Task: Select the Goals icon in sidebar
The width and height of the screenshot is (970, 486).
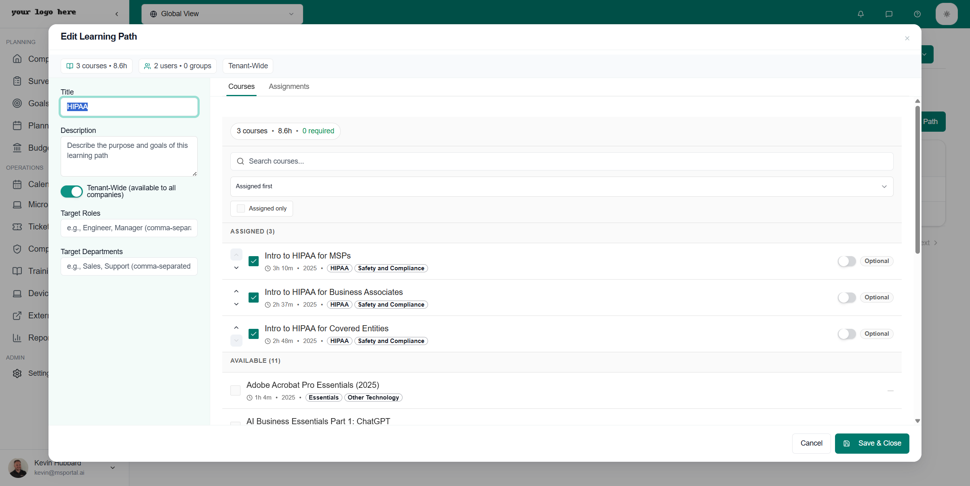Action: click(17, 103)
